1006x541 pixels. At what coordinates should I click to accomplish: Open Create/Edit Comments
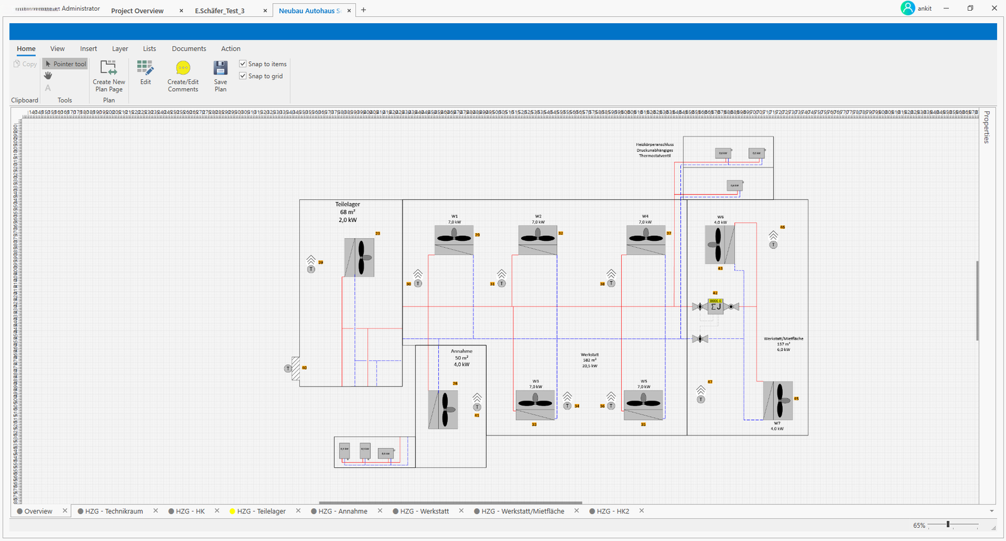(x=183, y=68)
